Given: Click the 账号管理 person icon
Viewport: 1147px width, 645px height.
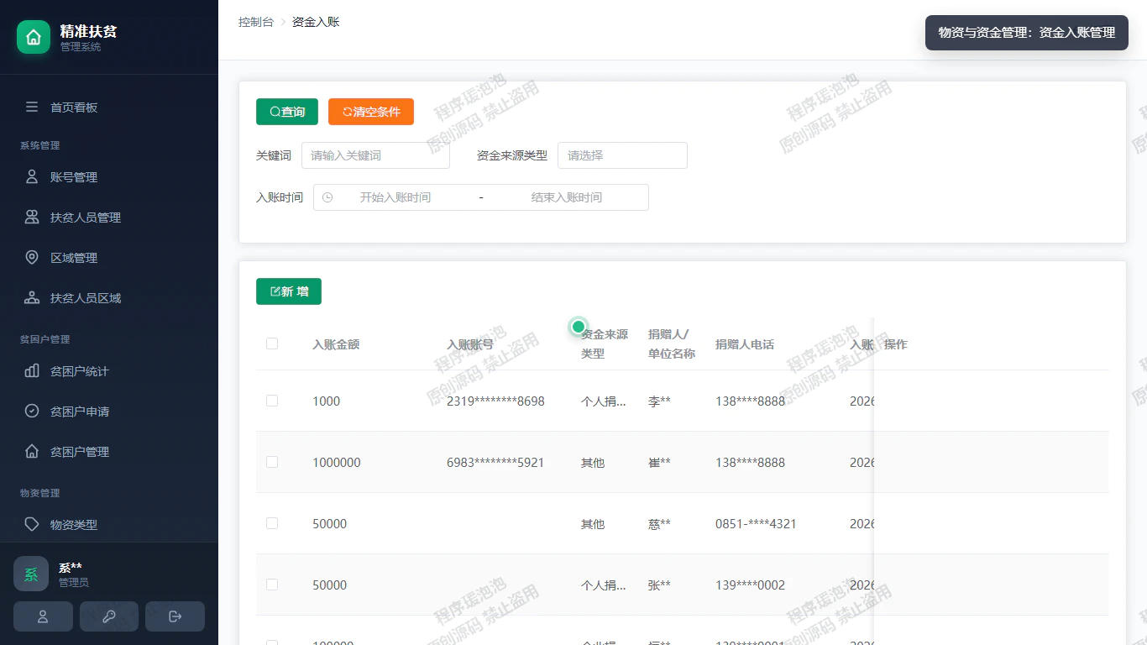Looking at the screenshot, I should (32, 177).
